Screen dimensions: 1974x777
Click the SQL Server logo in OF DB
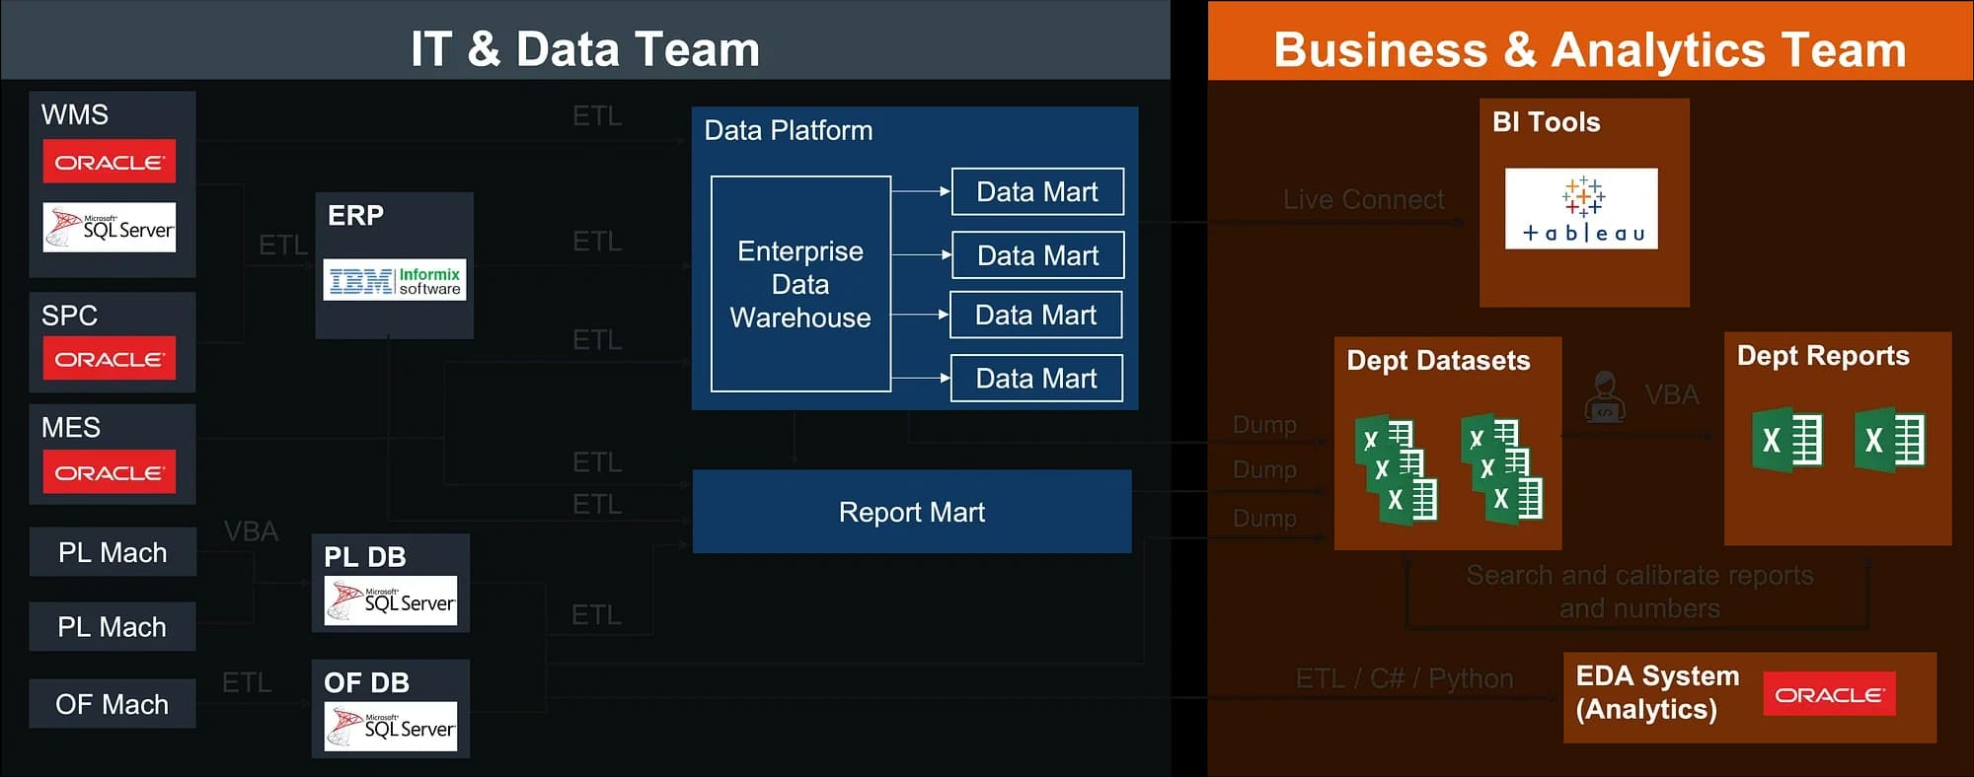tap(391, 727)
